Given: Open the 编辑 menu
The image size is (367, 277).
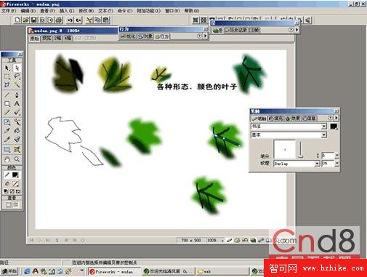Looking at the screenshot, I should tap(28, 11).
